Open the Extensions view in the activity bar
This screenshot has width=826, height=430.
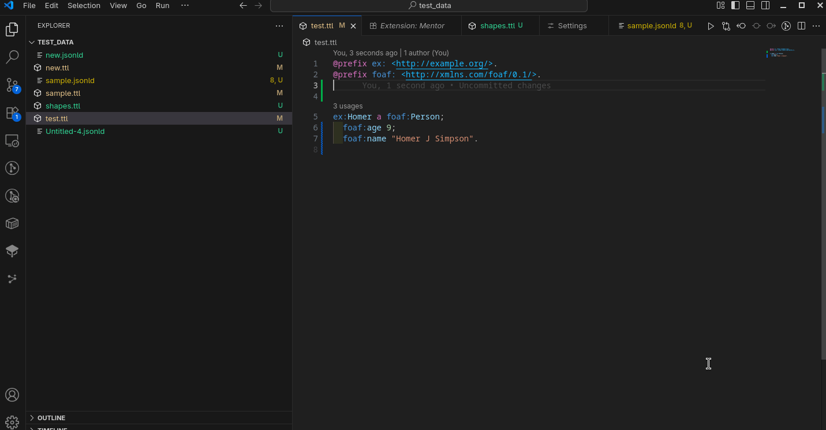(12, 113)
